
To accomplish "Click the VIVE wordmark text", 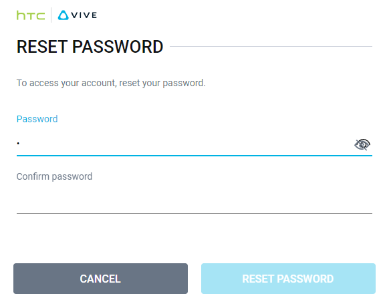I will click(x=84, y=15).
